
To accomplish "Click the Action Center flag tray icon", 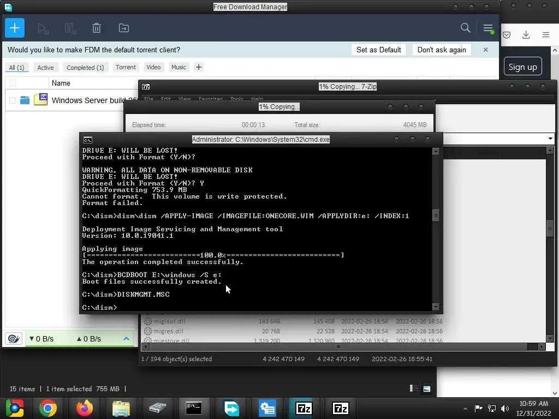I will point(478,408).
